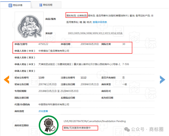Viewport: 169px width, 136px height.
Task: Click the agency name 中国商标专利事务所有限公司
Action: pos(54,104)
